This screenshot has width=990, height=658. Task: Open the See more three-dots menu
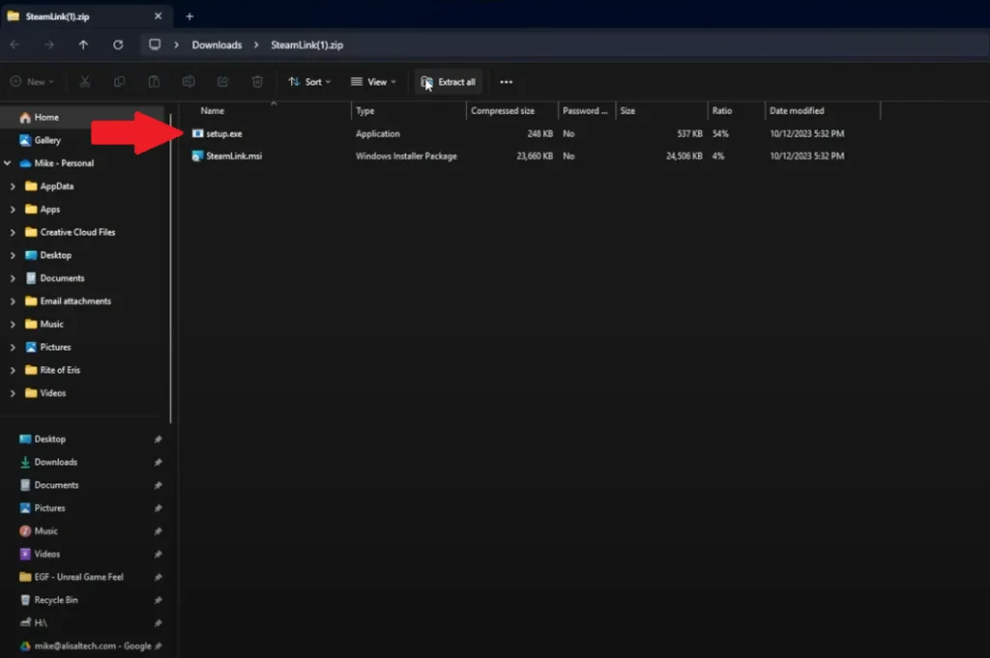tap(507, 82)
